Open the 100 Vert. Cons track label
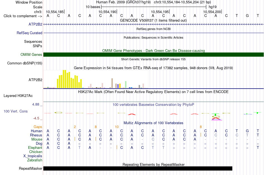The image size is (264, 175). (16, 111)
